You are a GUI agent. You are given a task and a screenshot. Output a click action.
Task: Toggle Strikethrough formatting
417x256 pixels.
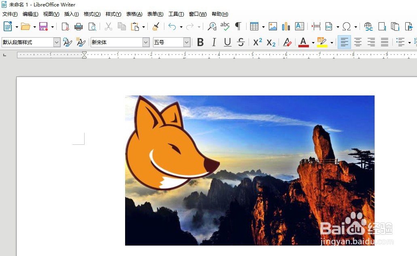click(240, 42)
